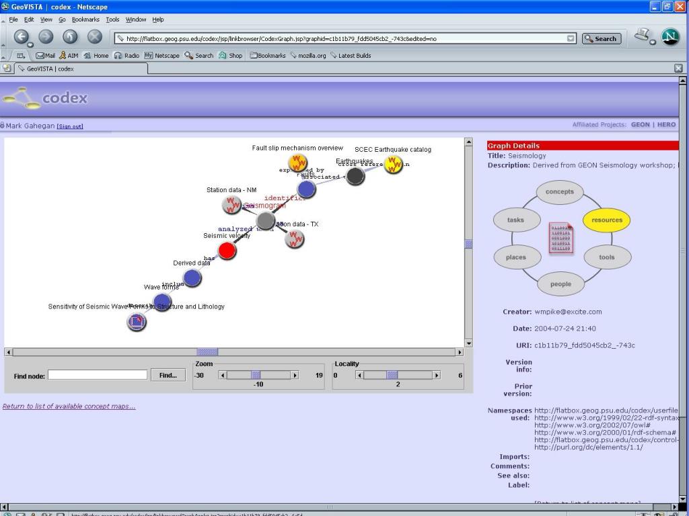
Task: Open the mozilla.org bookmark
Action: 308,56
